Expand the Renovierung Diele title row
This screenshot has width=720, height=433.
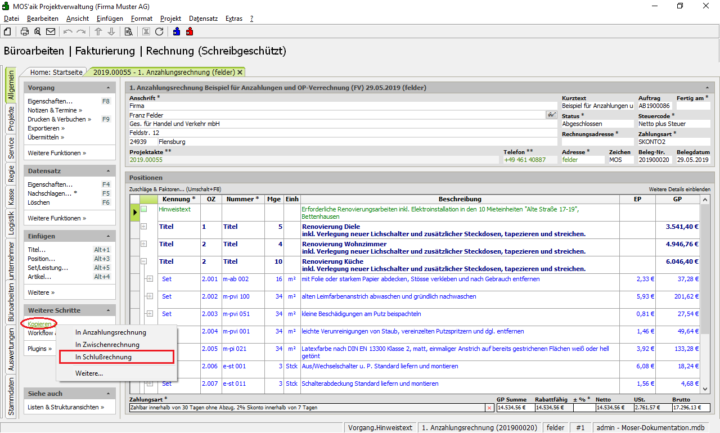click(x=144, y=227)
